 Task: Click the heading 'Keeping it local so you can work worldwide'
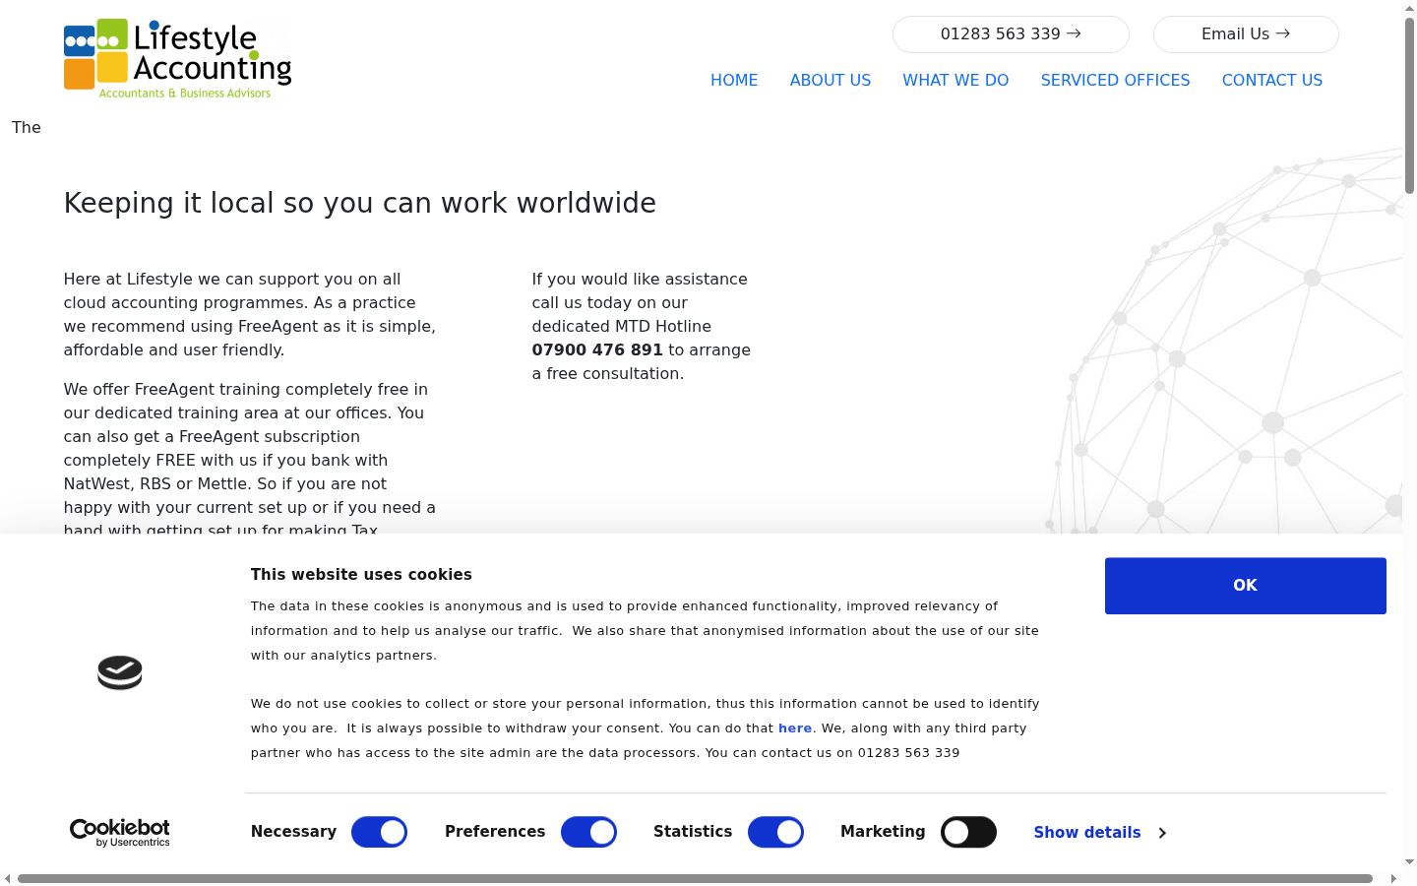(360, 203)
